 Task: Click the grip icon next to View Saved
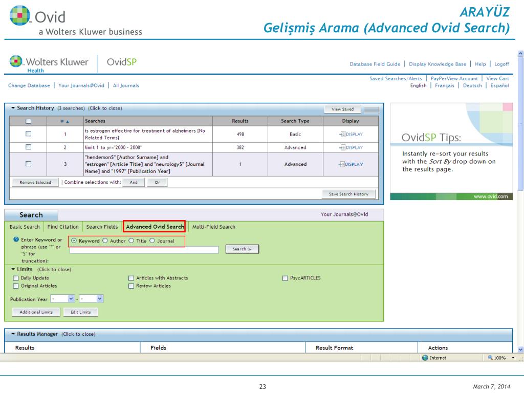372,110
